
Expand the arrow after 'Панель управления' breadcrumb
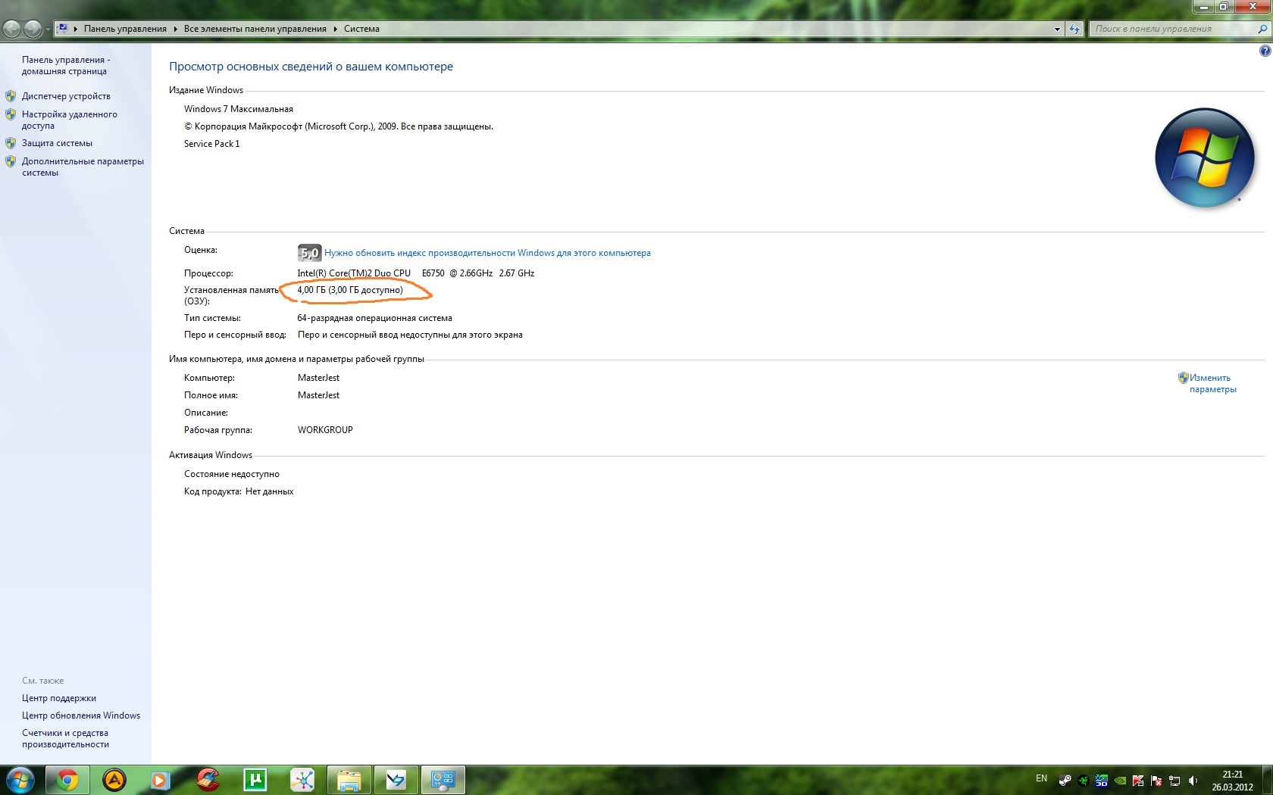175,29
